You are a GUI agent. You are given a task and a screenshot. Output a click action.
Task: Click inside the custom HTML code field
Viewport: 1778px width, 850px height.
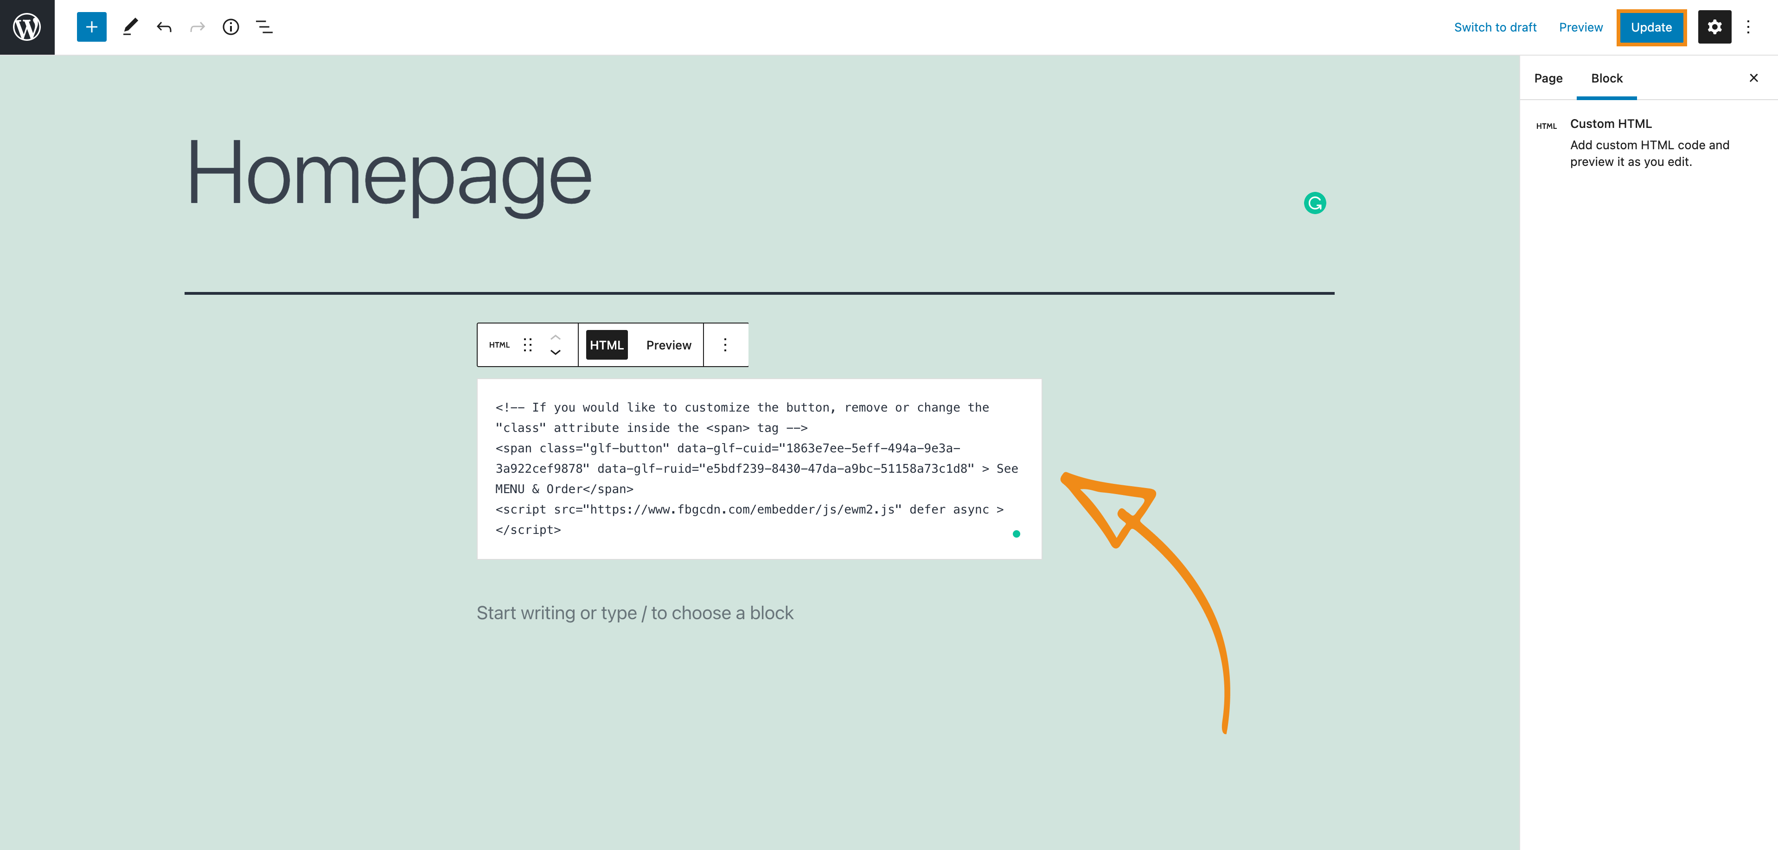(x=759, y=469)
